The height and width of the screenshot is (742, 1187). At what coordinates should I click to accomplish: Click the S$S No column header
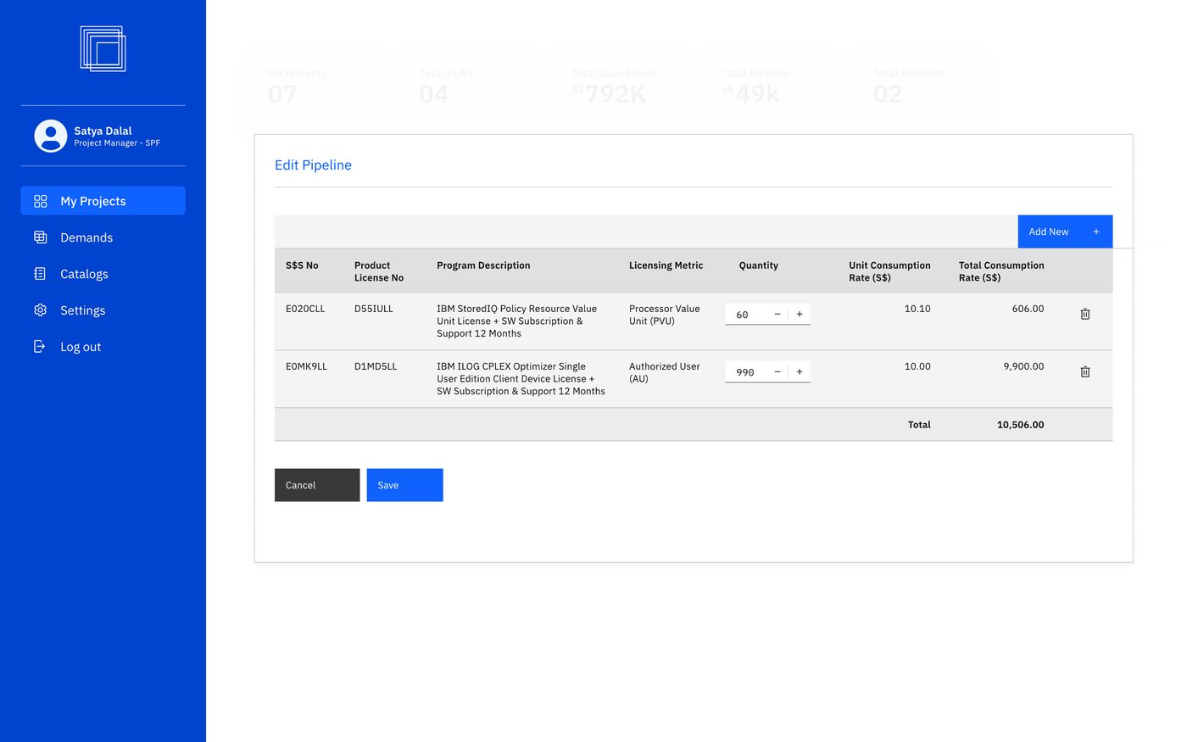coord(302,265)
